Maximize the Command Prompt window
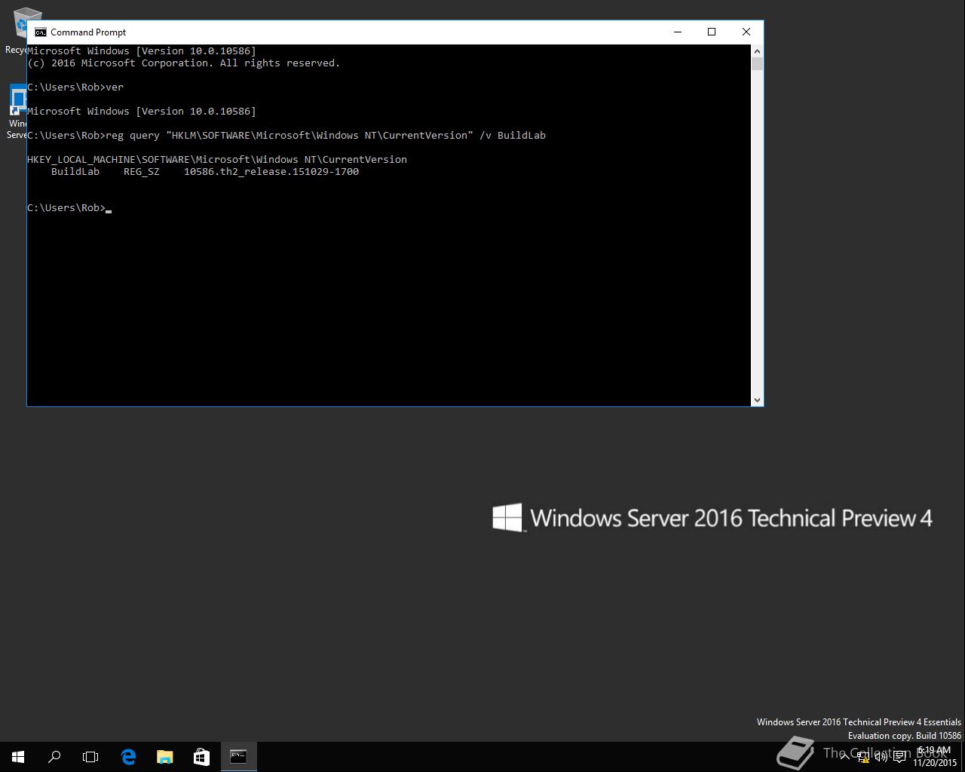 pyautogui.click(x=711, y=32)
